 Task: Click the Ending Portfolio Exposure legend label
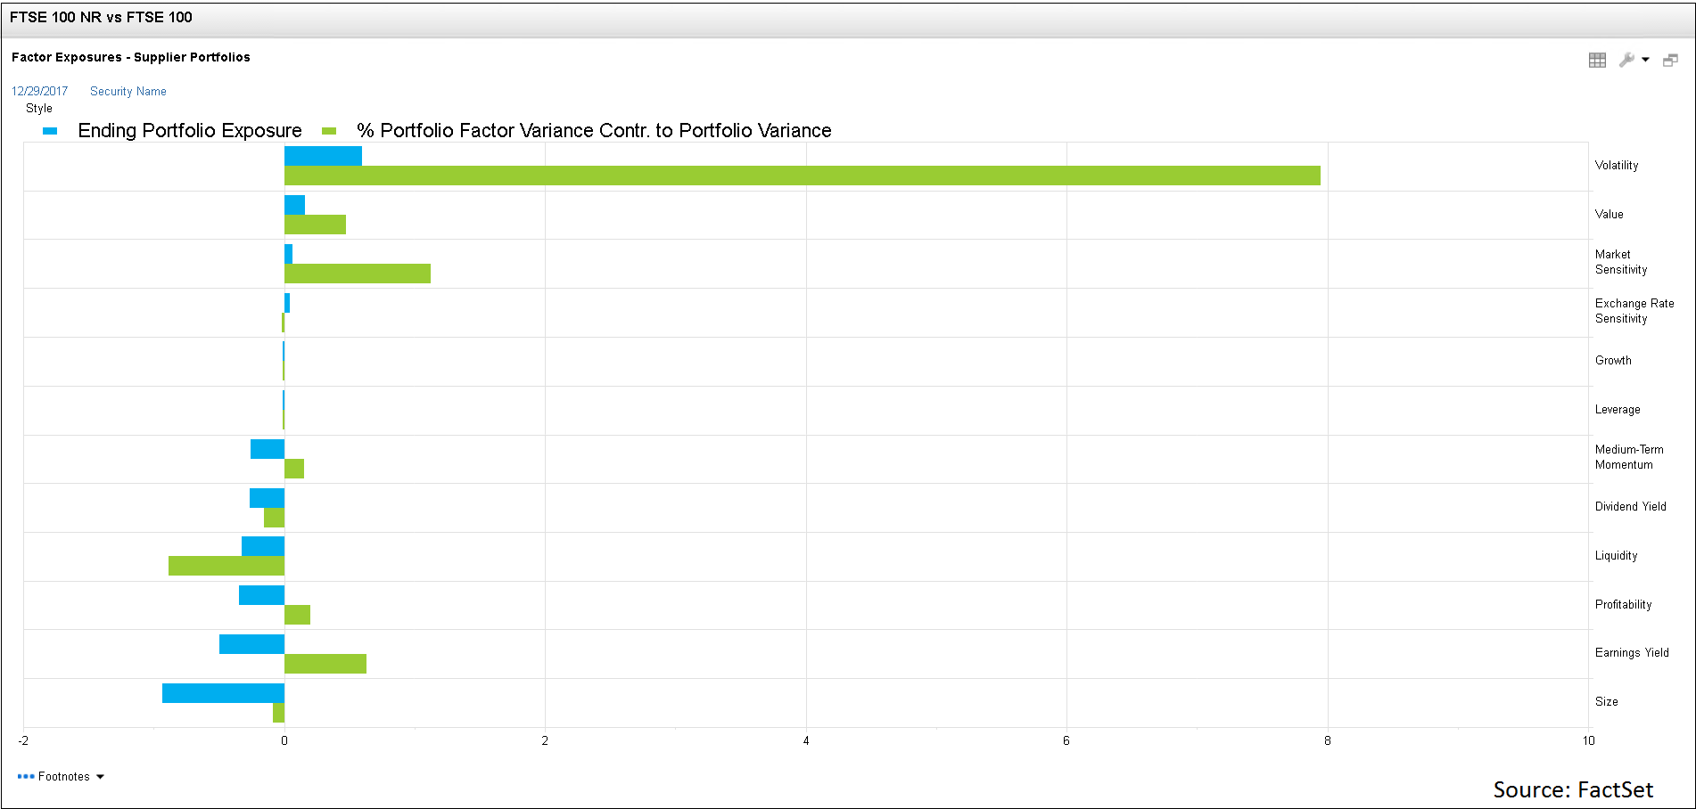tap(190, 130)
